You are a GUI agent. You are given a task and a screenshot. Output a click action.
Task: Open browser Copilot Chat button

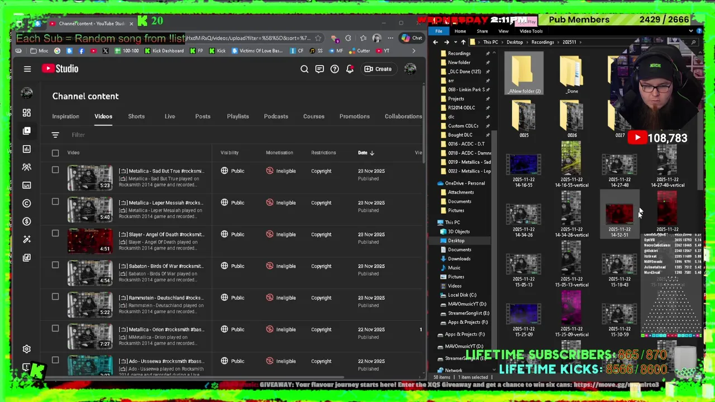pos(412,38)
